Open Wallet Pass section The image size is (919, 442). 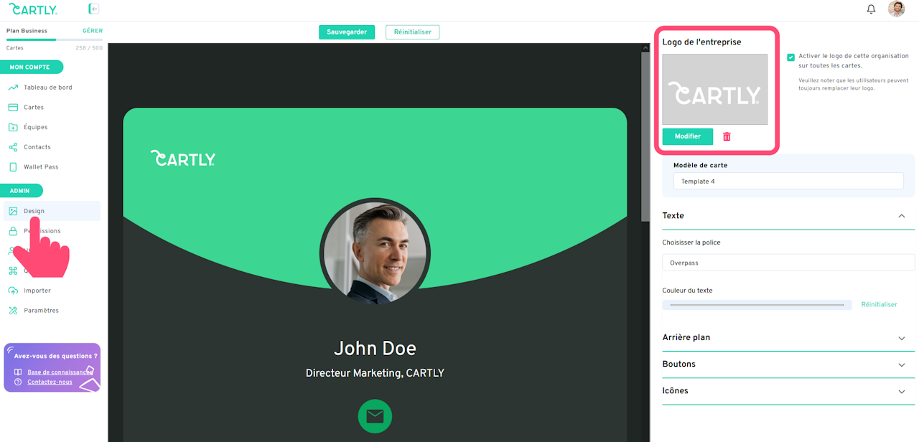(x=41, y=167)
